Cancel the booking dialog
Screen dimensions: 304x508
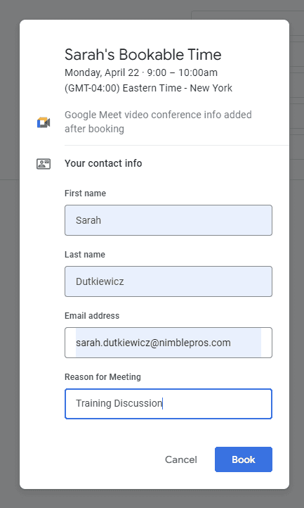point(180,459)
